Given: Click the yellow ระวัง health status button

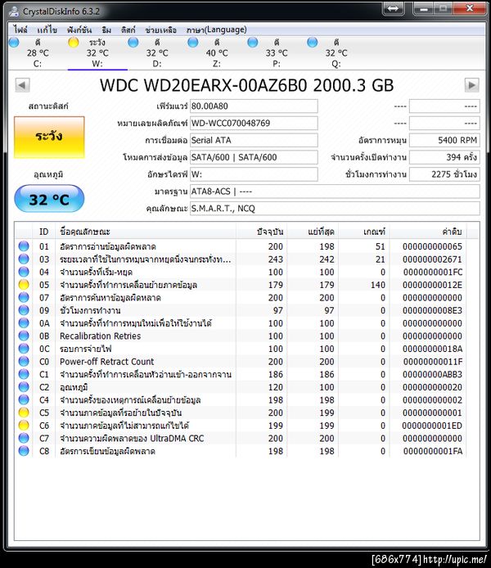Looking at the screenshot, I should coord(49,137).
